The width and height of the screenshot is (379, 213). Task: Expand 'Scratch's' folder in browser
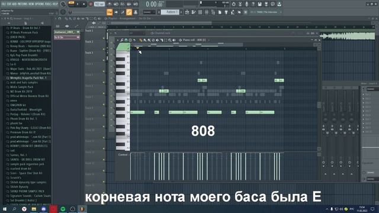coord(15,177)
